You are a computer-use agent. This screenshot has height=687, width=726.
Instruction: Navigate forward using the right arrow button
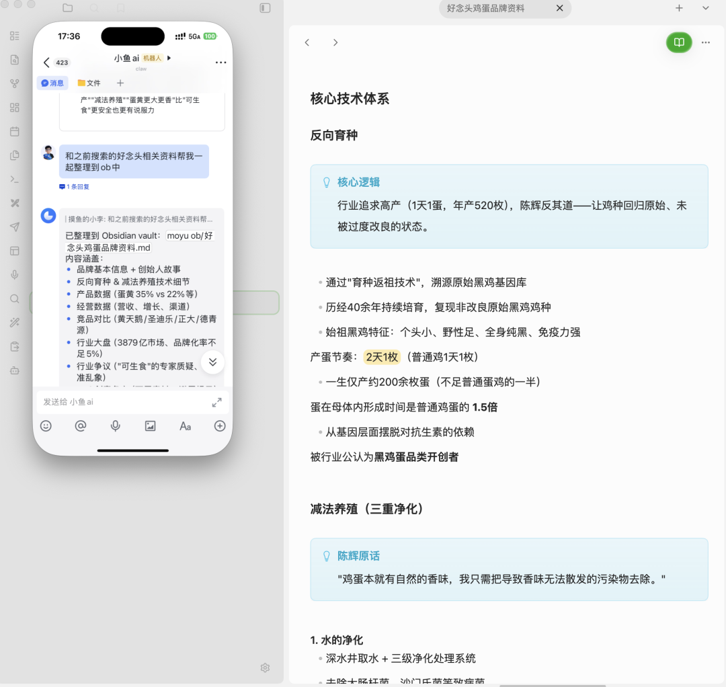[335, 42]
